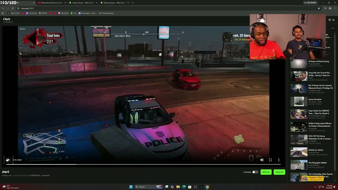Open the taskbar weather widget
The height and width of the screenshot is (190, 338).
[x=11, y=187]
